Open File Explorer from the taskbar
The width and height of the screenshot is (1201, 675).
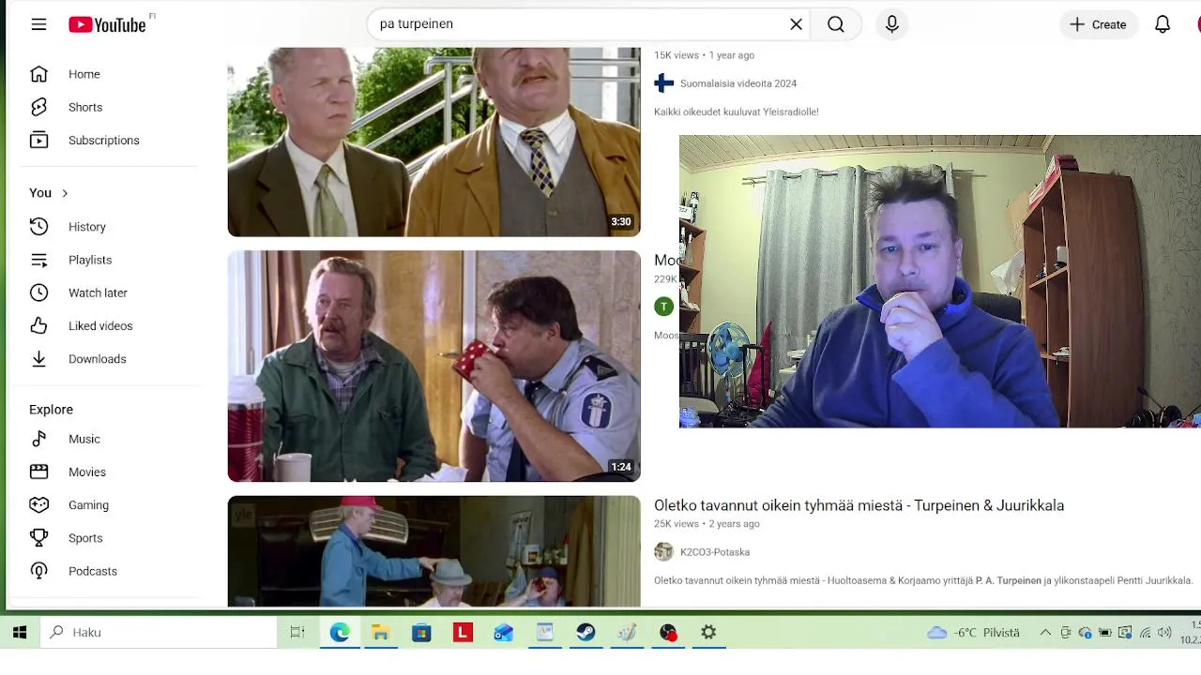pos(381,633)
